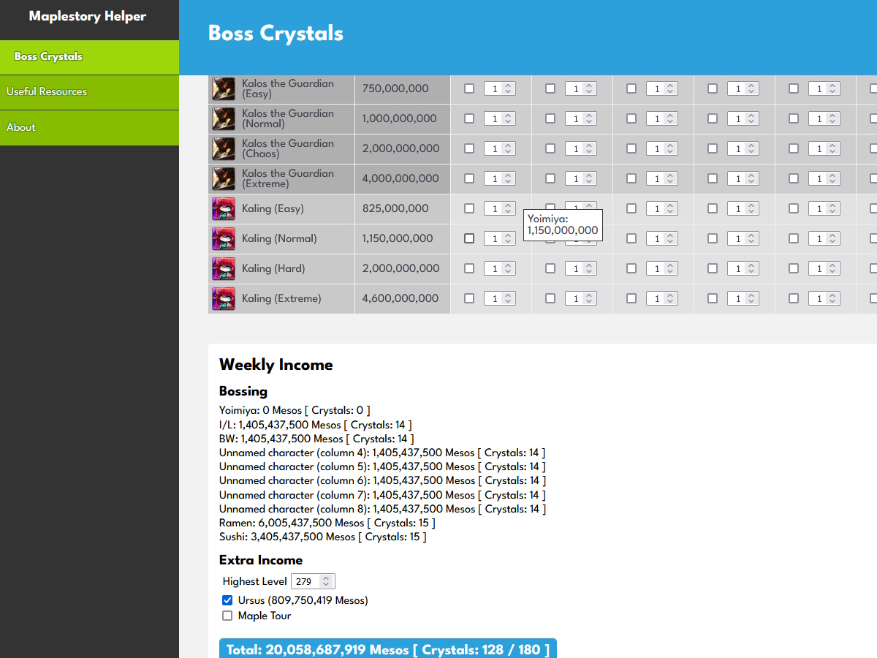Open the Boss Crystals sidebar tab

48,56
